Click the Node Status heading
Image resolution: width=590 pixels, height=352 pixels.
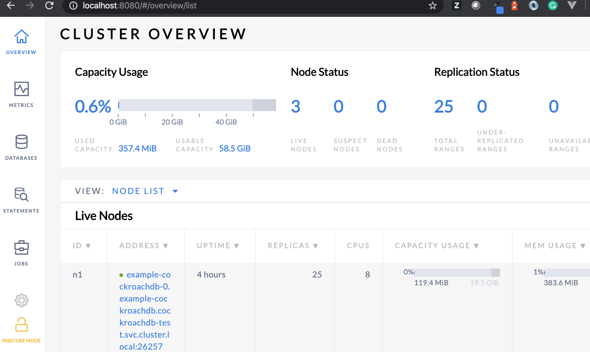(320, 72)
